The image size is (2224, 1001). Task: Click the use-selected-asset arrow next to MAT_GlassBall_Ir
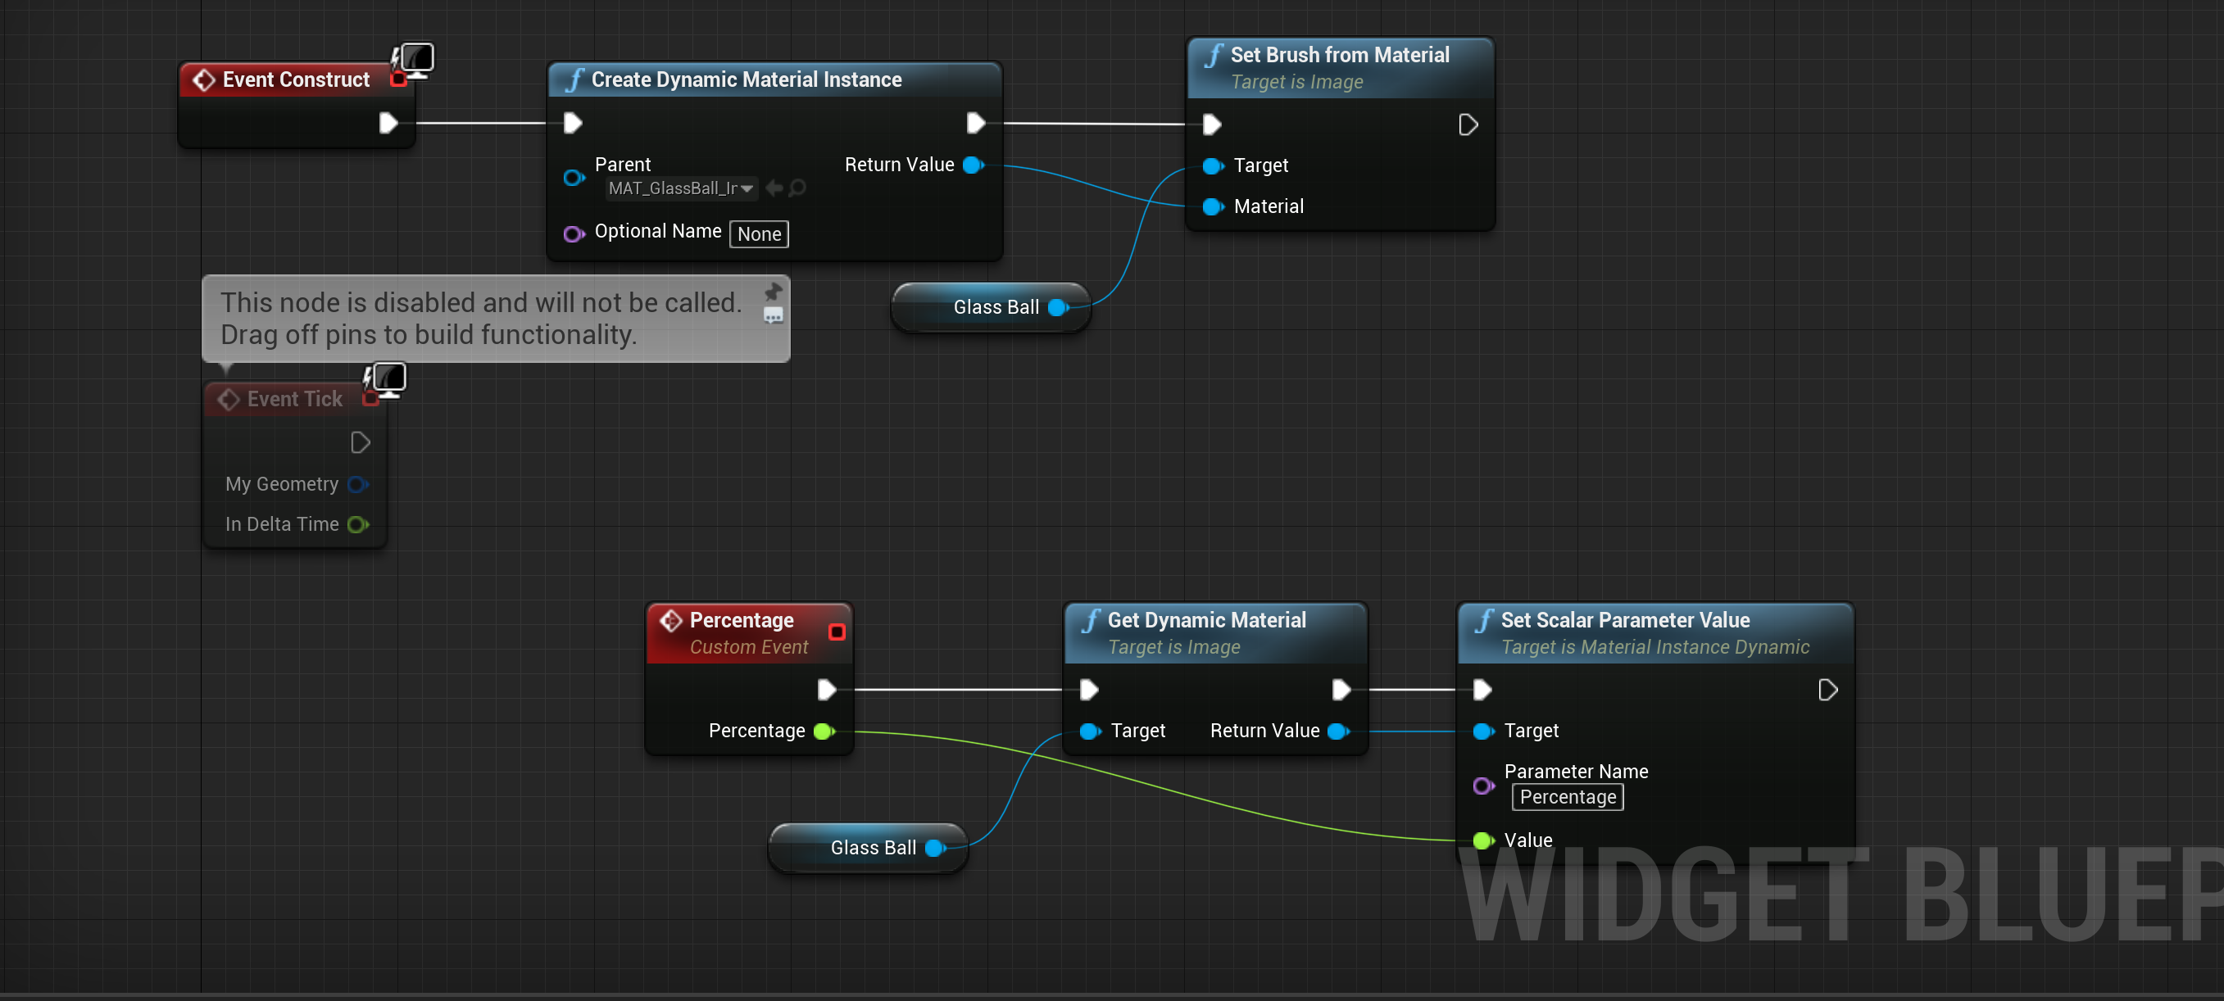774,188
